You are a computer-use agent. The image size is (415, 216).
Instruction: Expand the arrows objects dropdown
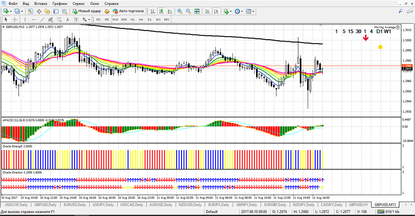(89, 19)
